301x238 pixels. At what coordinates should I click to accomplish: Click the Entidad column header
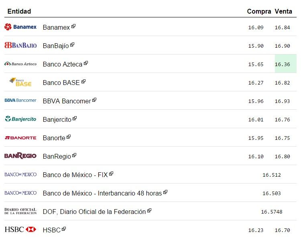point(19,11)
